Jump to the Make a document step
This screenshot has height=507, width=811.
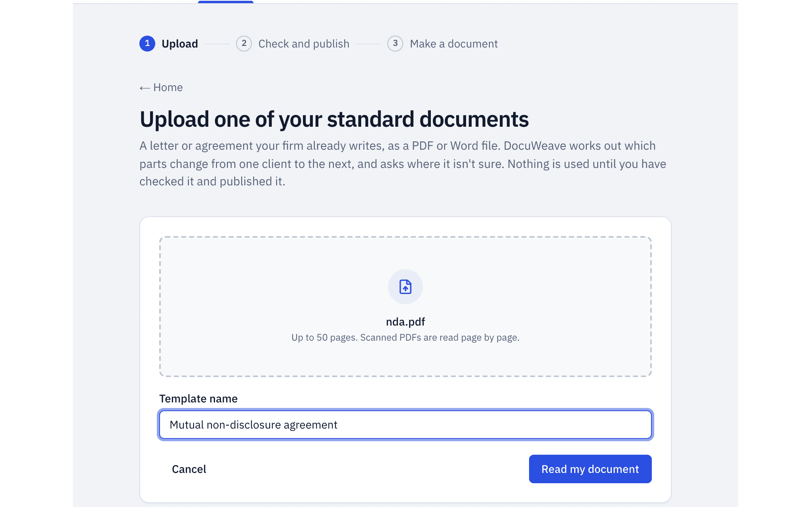tap(442, 44)
